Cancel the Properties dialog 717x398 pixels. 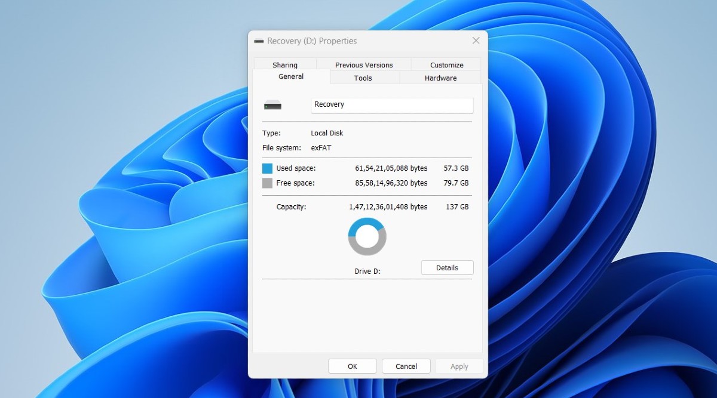406,366
